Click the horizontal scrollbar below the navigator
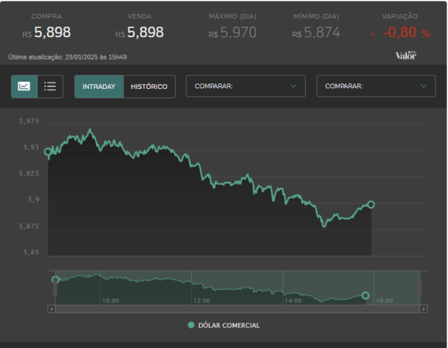Screen dimensions: 448x348 coord(237,309)
